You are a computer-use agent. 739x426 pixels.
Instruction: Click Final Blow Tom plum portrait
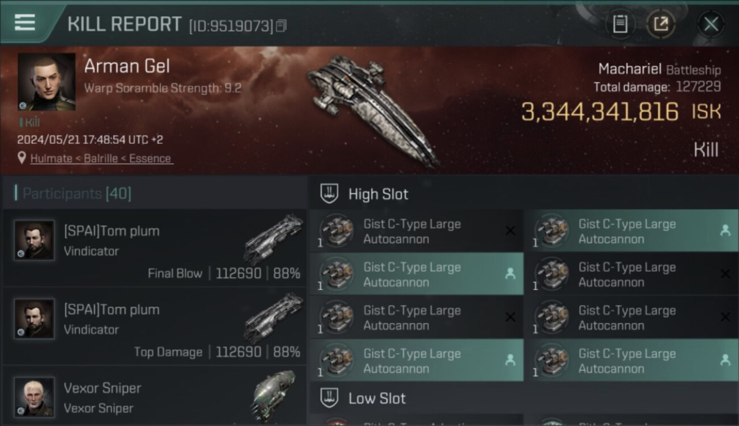tap(34, 240)
